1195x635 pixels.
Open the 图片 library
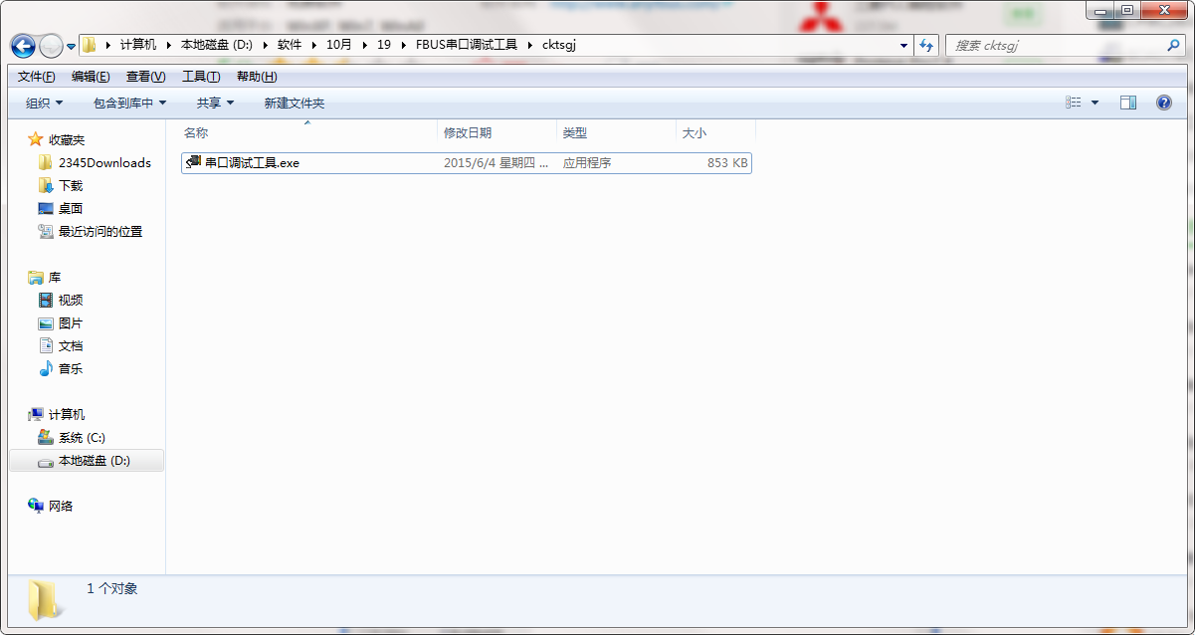pyautogui.click(x=71, y=322)
